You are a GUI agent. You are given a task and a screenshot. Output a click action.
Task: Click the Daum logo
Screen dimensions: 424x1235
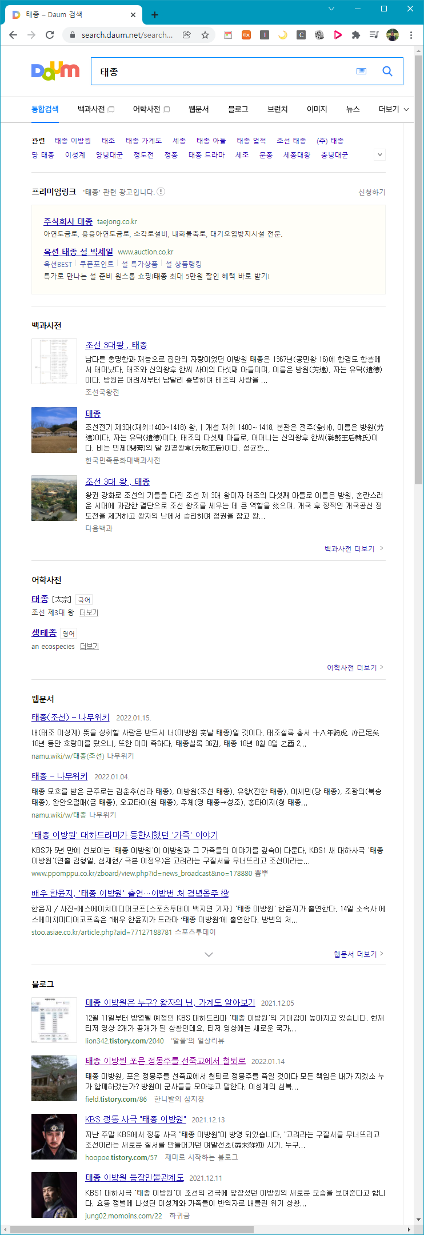click(55, 71)
